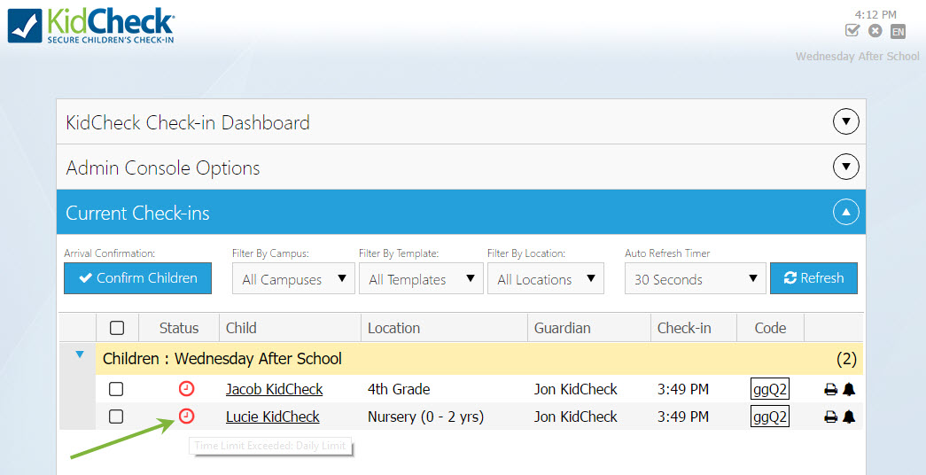The width and height of the screenshot is (926, 475).
Task: Click Jon KidCheck guardian in Jacob's row
Action: pyautogui.click(x=576, y=389)
